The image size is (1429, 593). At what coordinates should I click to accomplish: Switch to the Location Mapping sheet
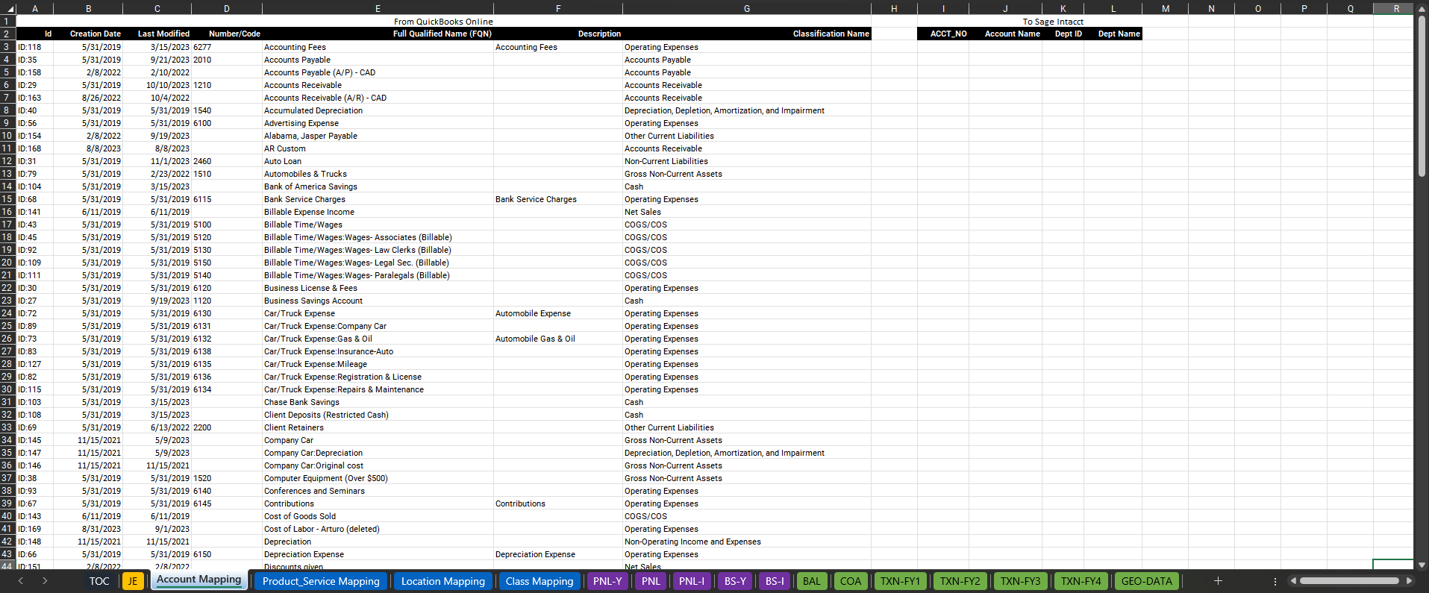tap(443, 581)
